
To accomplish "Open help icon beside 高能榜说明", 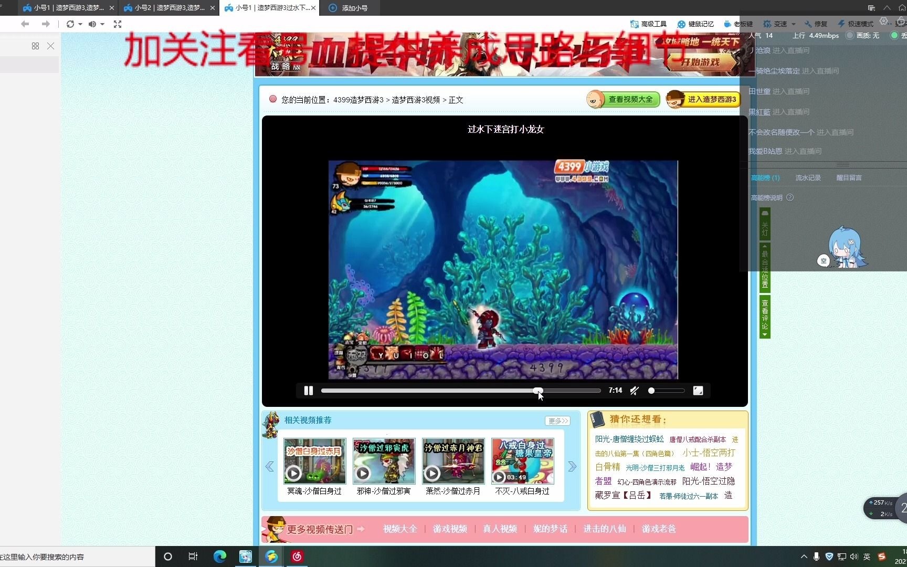I will pos(790,198).
